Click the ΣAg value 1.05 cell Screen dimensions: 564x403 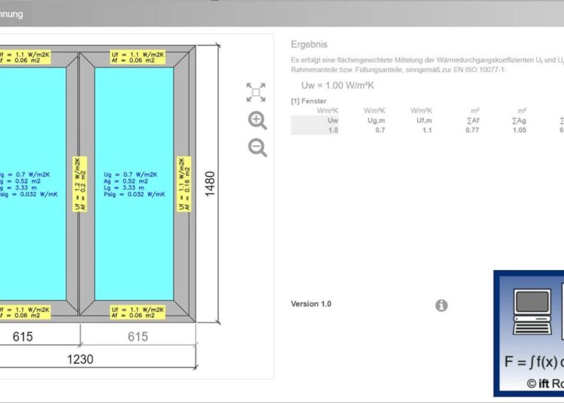click(520, 130)
